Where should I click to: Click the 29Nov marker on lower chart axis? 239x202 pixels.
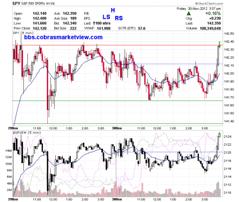(x=13, y=199)
